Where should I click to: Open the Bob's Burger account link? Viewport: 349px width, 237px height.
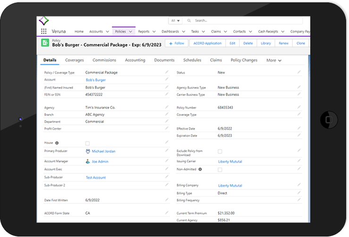pos(96,80)
